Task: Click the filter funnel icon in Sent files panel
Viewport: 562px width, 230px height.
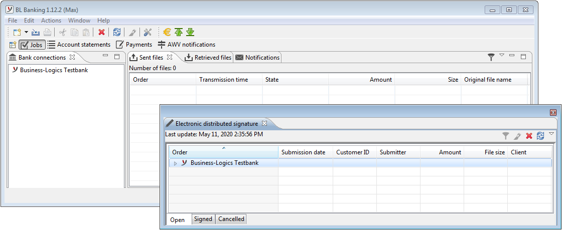Action: click(x=491, y=57)
